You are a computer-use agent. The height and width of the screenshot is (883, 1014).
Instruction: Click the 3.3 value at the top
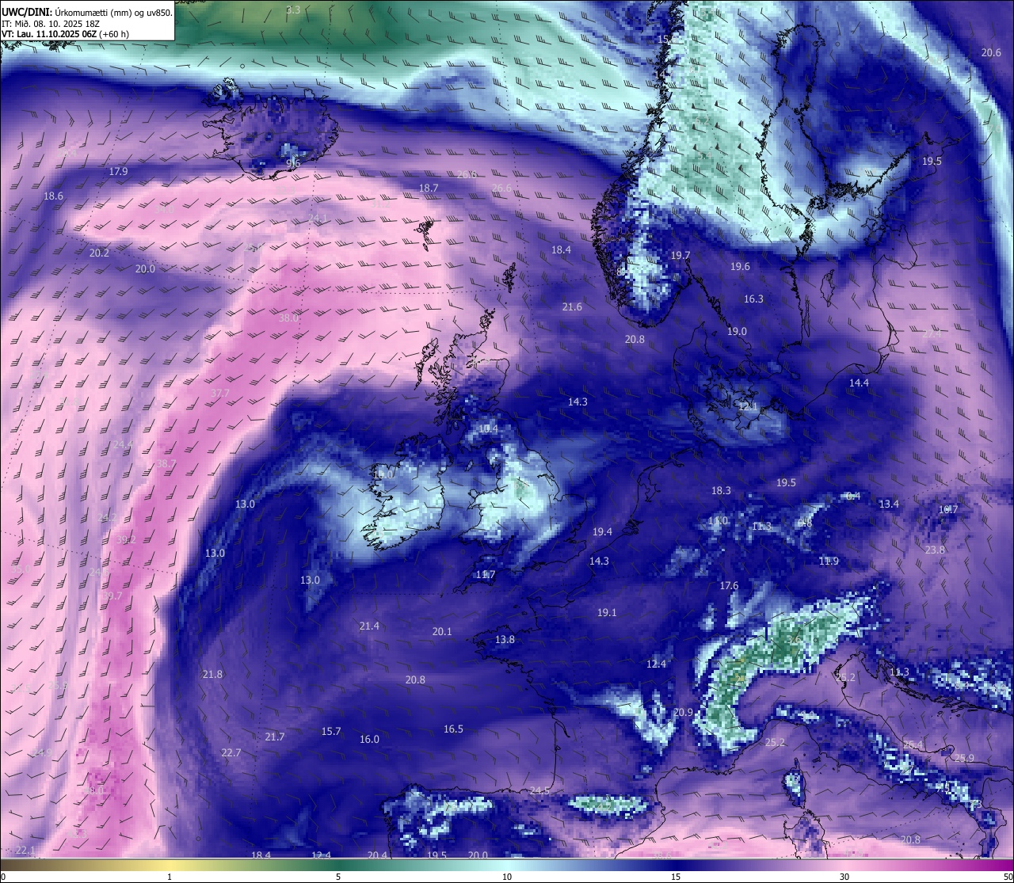293,10
